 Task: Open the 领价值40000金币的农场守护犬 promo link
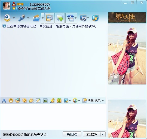pos(24,135)
